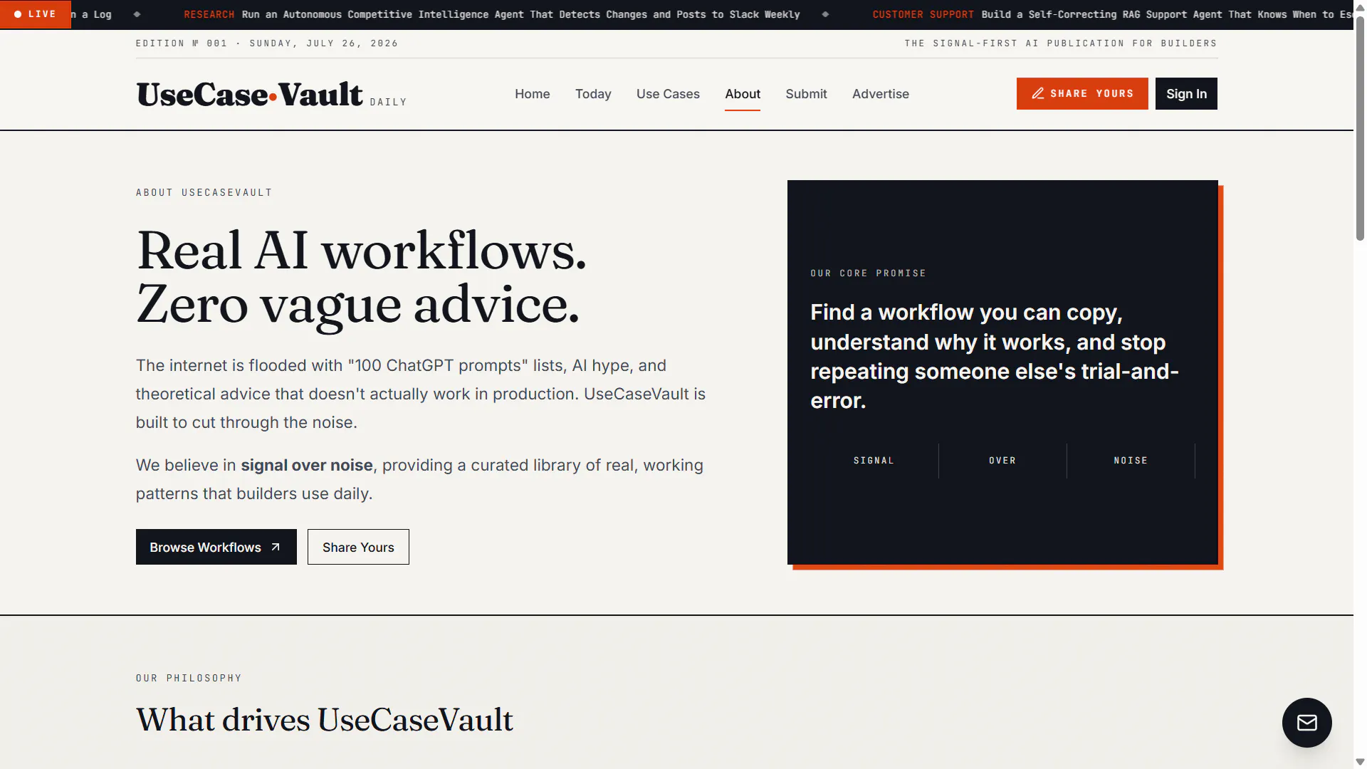Click the 'OUR PHILOSOPHY' label

[189, 679]
